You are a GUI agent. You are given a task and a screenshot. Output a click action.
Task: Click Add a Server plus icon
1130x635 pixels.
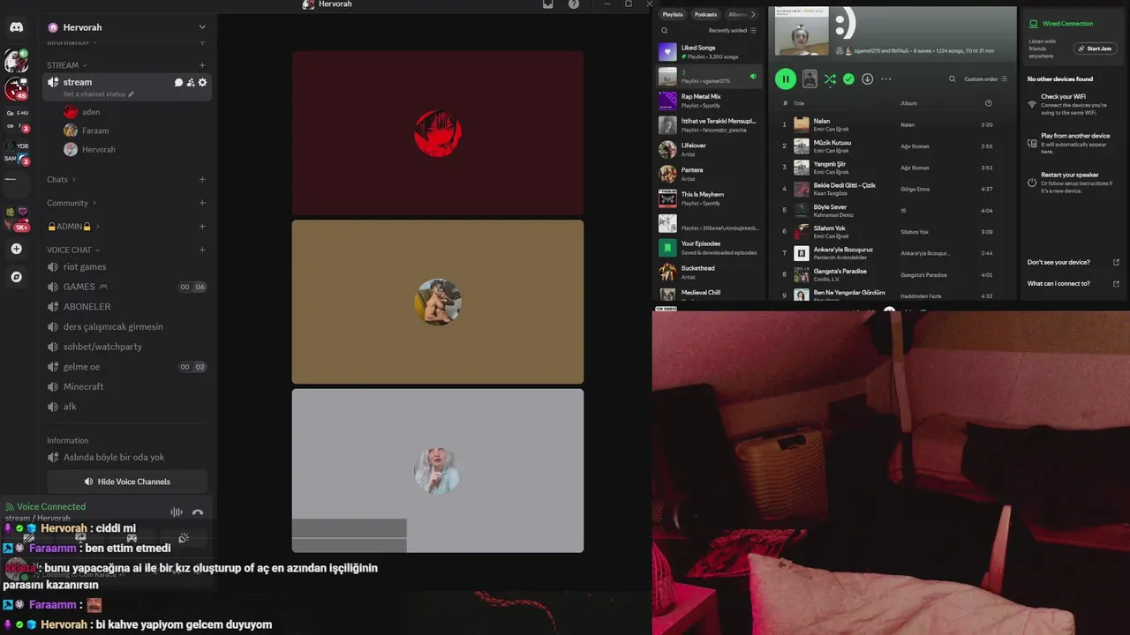[x=16, y=249]
